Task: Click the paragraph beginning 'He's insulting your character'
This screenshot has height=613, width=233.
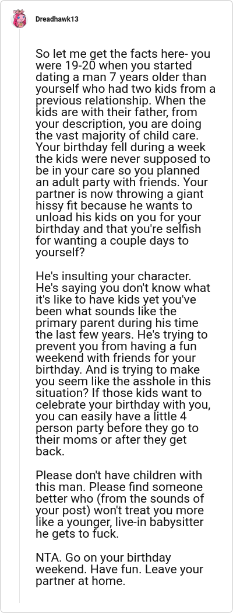Action: (x=123, y=364)
